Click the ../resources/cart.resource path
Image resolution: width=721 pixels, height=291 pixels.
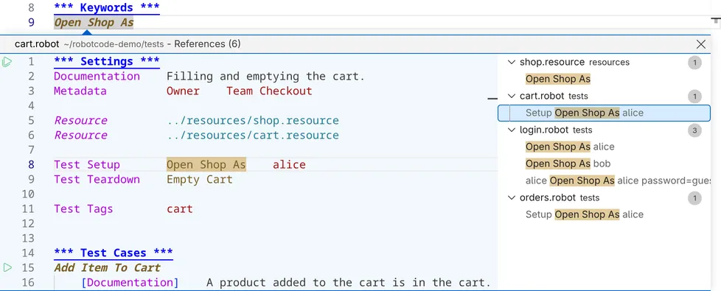[253, 135]
